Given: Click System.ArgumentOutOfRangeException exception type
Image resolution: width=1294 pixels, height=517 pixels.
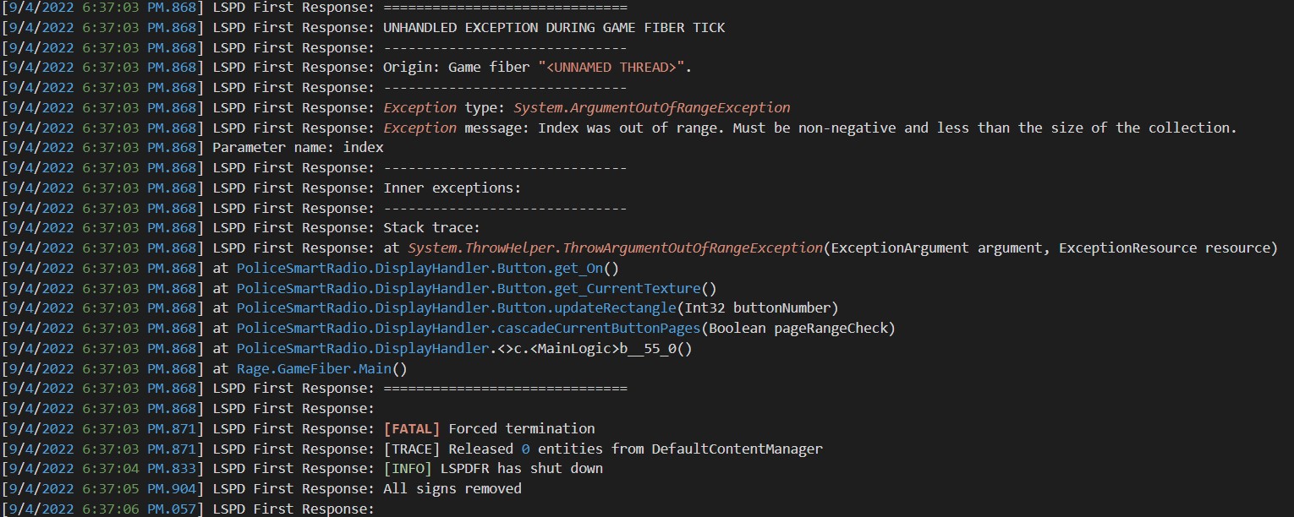Looking at the screenshot, I should tap(651, 107).
